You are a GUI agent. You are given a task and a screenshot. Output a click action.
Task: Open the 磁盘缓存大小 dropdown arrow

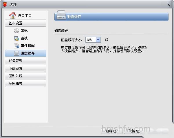98,40
